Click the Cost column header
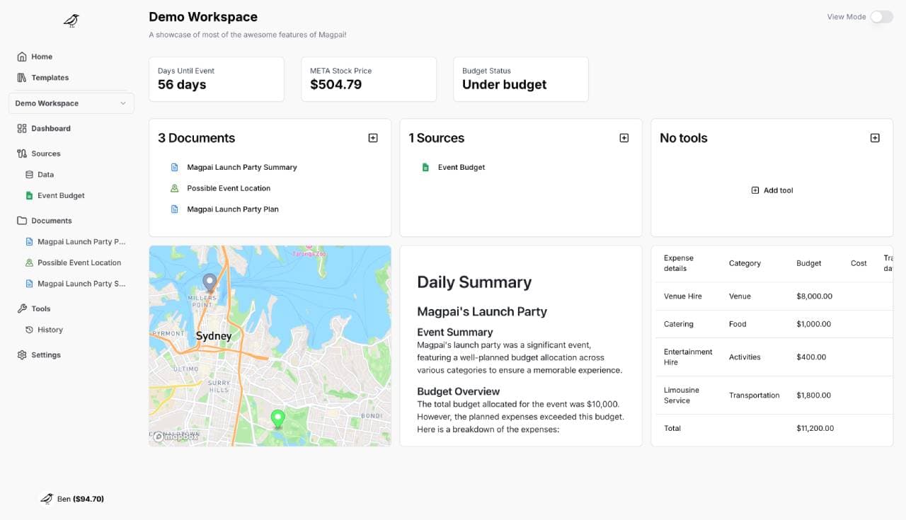Viewport: 906px width, 520px height. 859,263
